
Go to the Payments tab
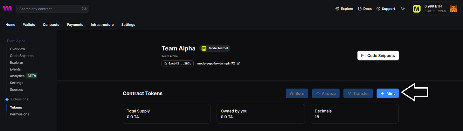pos(75,25)
